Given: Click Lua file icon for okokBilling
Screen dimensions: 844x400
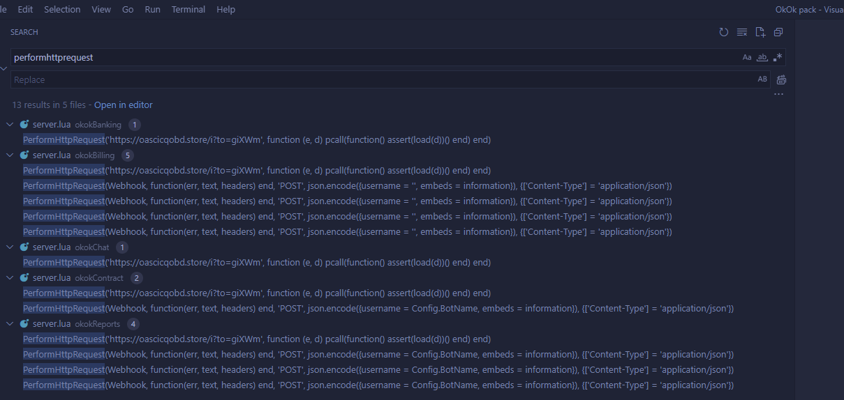Looking at the screenshot, I should pyautogui.click(x=24, y=155).
